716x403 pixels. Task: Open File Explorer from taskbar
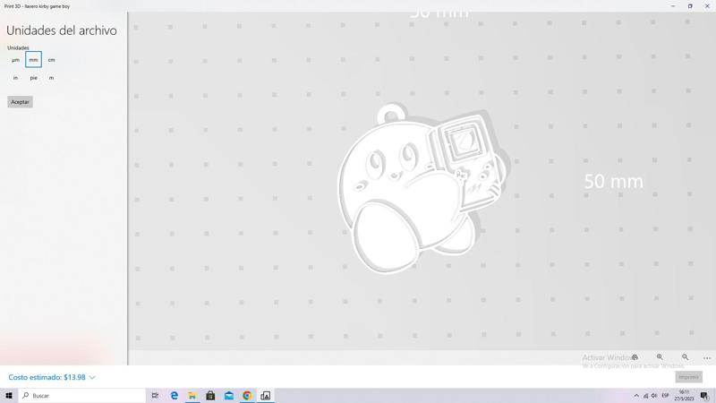click(x=192, y=396)
